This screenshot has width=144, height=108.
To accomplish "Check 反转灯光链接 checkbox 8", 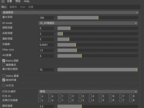I will (x=130, y=100).
